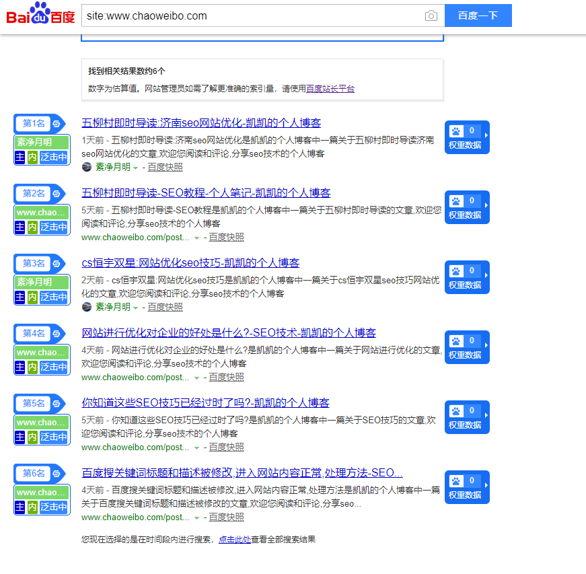Click 点击此处 to view all results
The height and width of the screenshot is (574, 586).
(235, 539)
